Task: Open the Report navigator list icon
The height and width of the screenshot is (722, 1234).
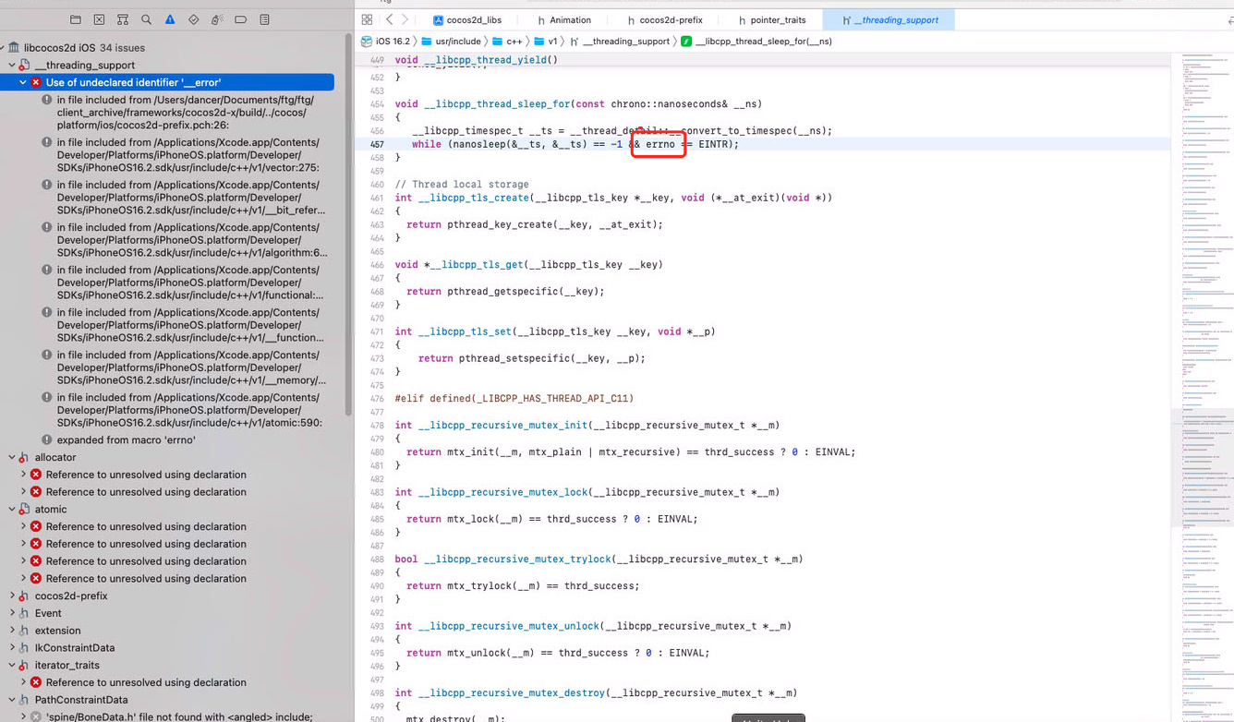Action: [x=264, y=19]
